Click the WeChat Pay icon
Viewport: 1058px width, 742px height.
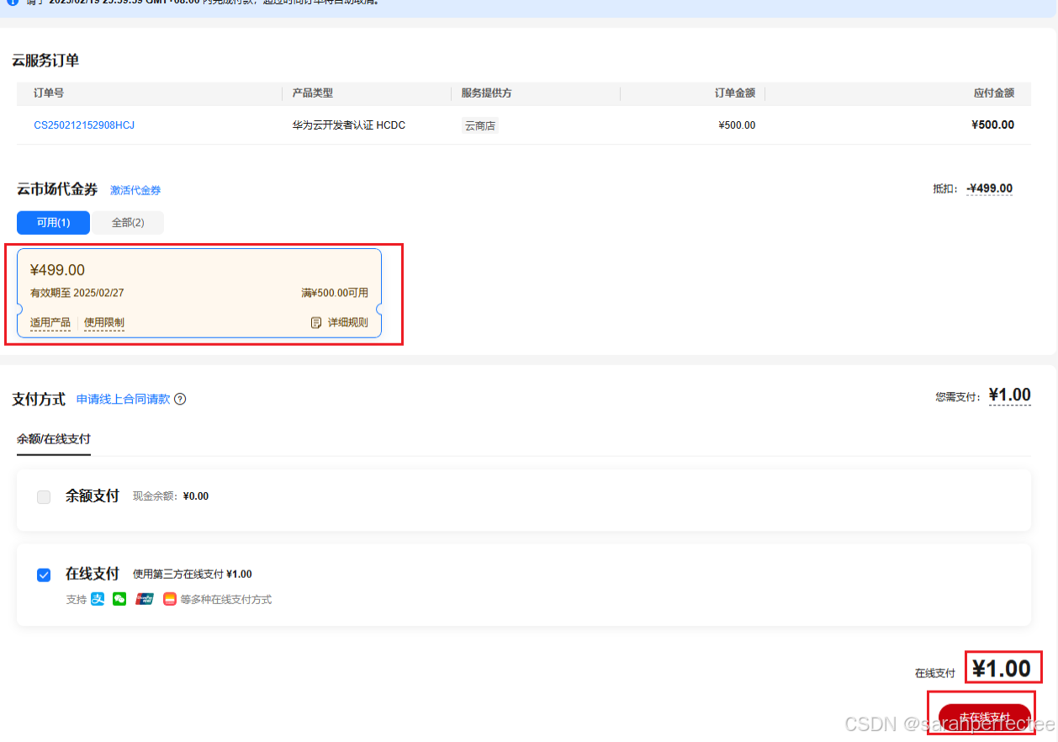119,600
